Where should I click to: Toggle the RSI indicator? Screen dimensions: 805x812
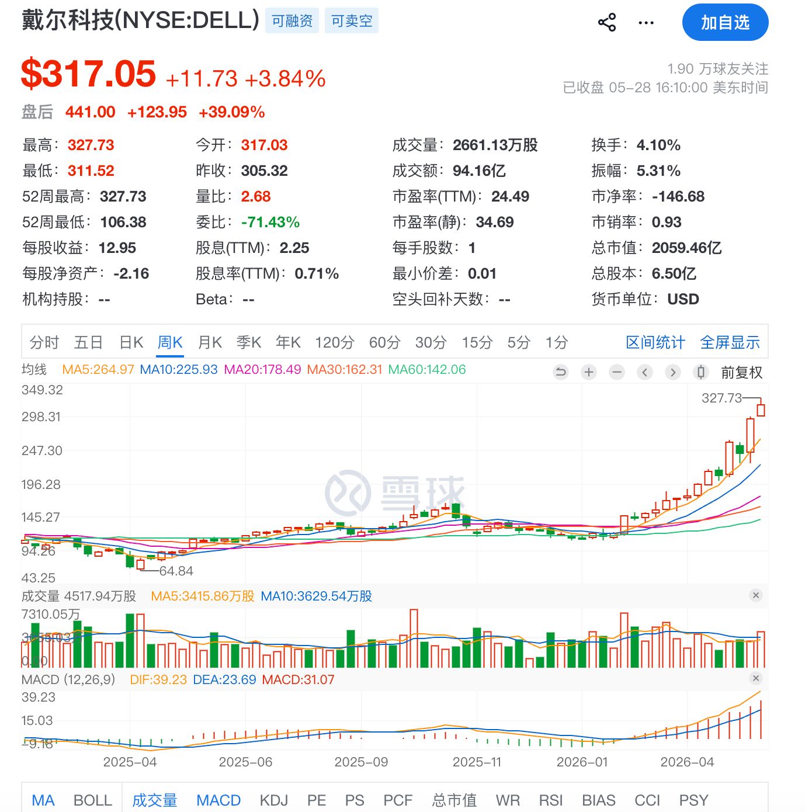point(551,800)
